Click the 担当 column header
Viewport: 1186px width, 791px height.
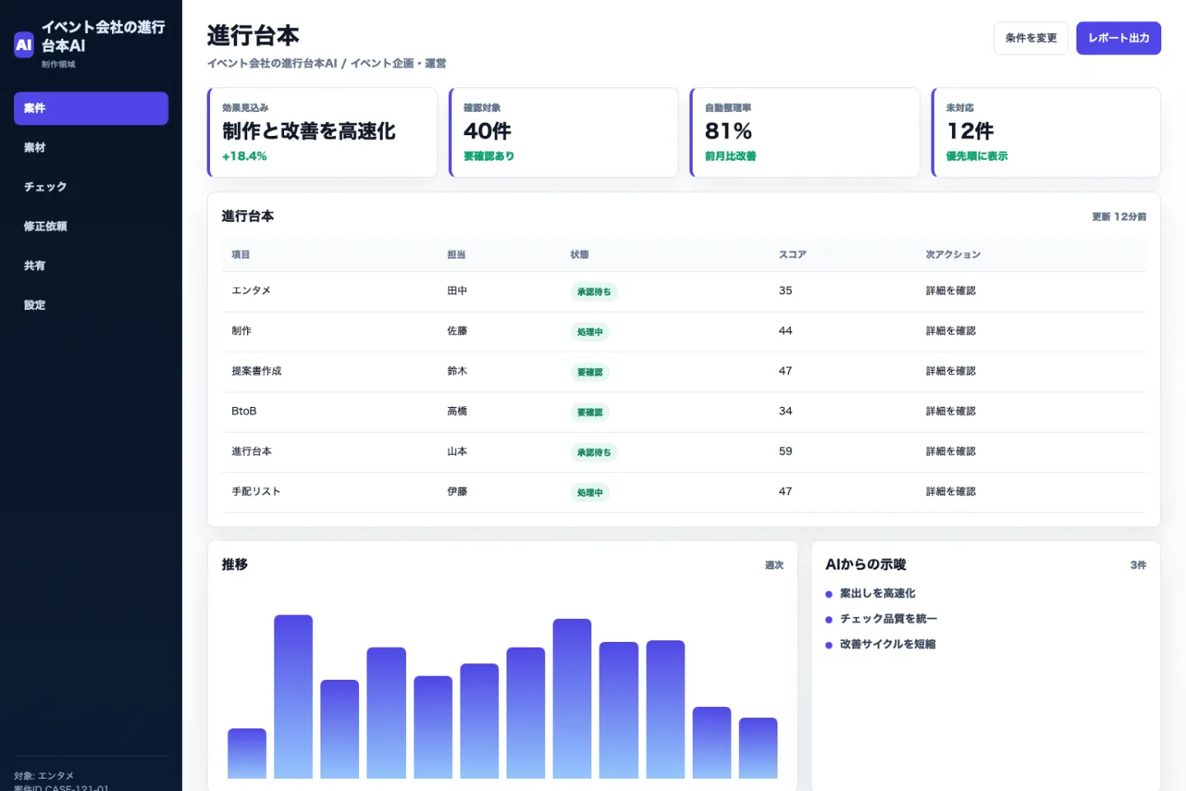[x=456, y=255]
